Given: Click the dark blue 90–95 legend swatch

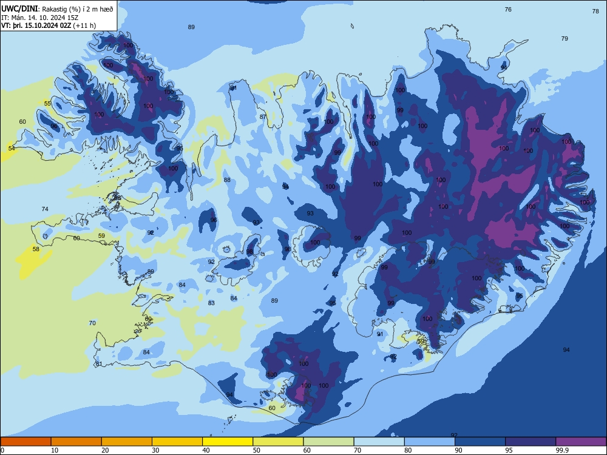Looking at the screenshot, I should point(480,442).
